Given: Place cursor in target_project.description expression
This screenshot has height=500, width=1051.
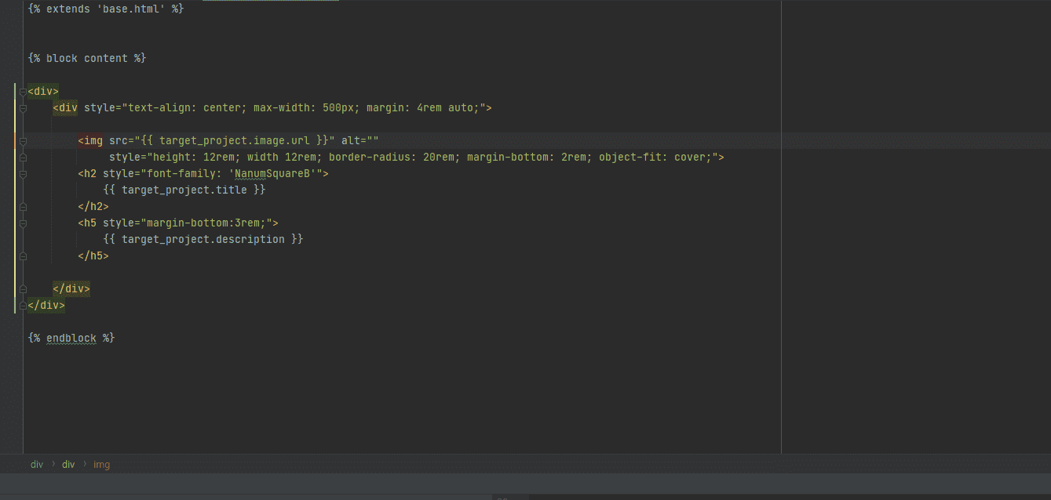Looking at the screenshot, I should pyautogui.click(x=203, y=240).
